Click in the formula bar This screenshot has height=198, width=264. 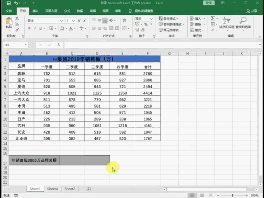click(x=161, y=45)
